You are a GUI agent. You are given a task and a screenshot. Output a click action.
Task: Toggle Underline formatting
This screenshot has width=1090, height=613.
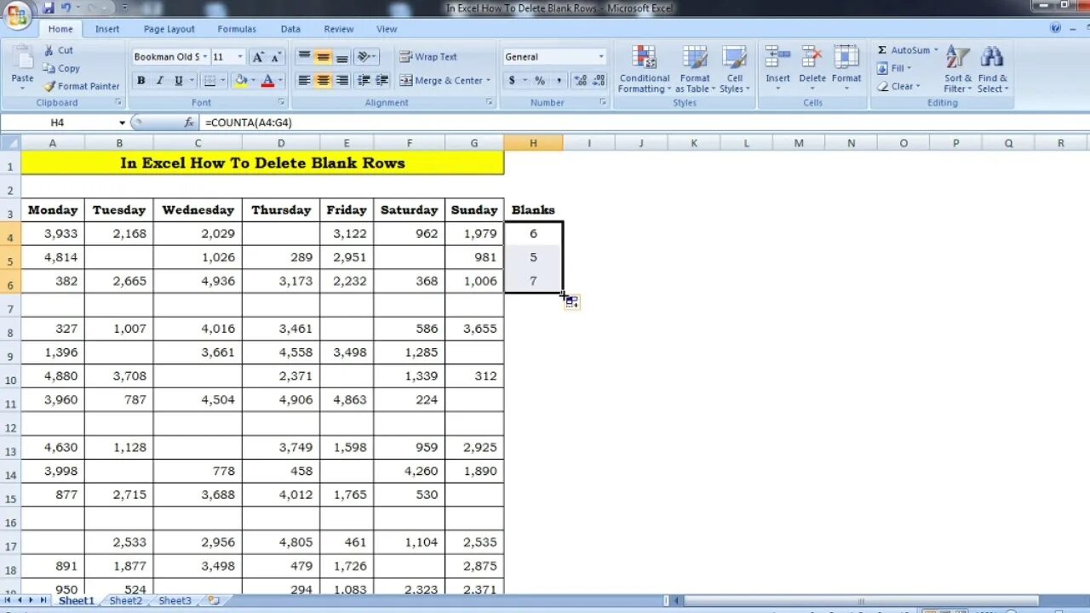(178, 81)
